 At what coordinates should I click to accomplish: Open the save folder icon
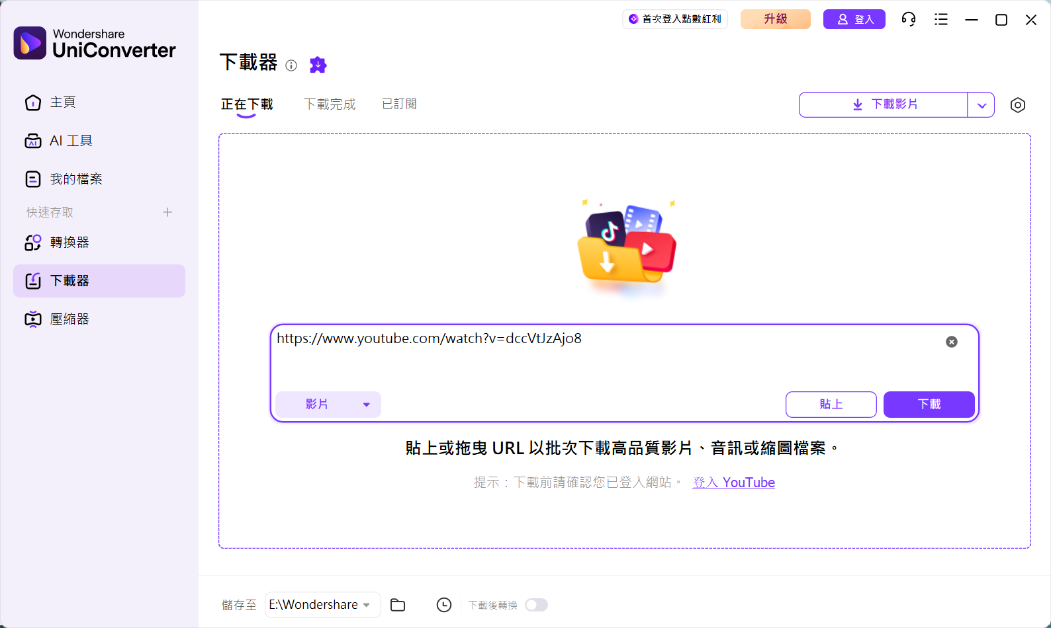[398, 605]
